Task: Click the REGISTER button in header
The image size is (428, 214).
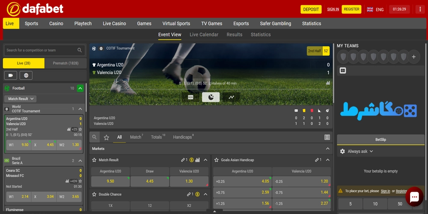Action: coord(351,9)
